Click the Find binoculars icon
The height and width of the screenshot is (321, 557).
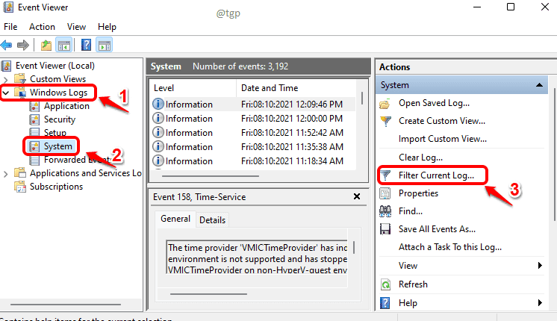pos(385,211)
